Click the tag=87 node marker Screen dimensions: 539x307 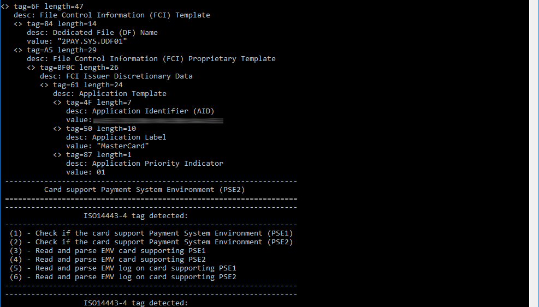click(57, 155)
